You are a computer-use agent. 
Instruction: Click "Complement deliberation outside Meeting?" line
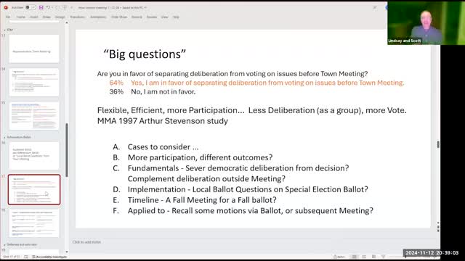coord(206,179)
